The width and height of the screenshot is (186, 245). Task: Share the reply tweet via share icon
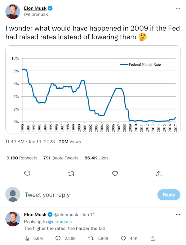[153, 238]
